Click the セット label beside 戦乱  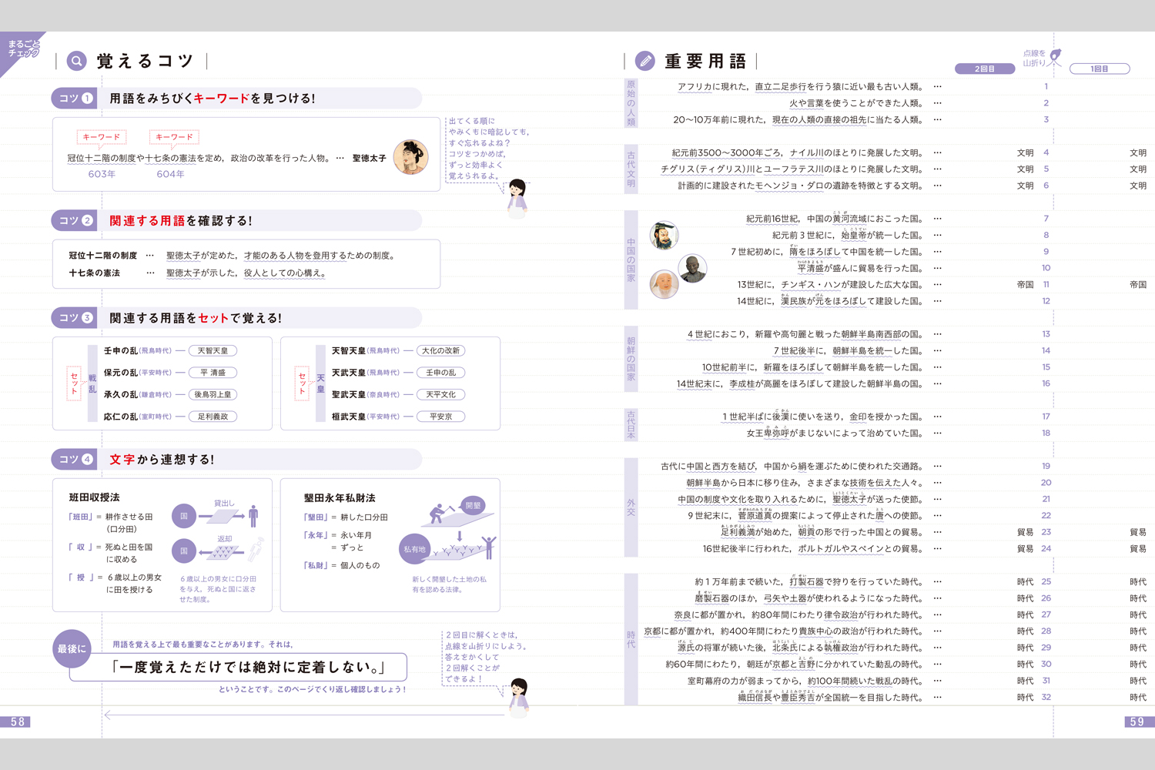(75, 383)
